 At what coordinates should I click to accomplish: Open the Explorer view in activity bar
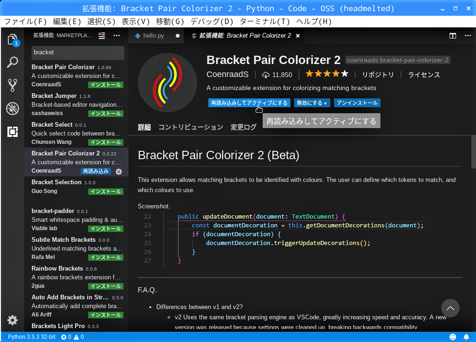click(x=13, y=40)
